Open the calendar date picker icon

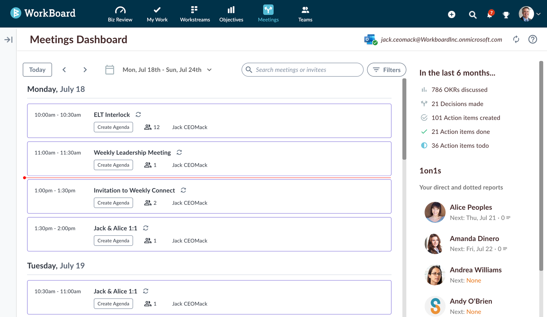click(x=110, y=70)
